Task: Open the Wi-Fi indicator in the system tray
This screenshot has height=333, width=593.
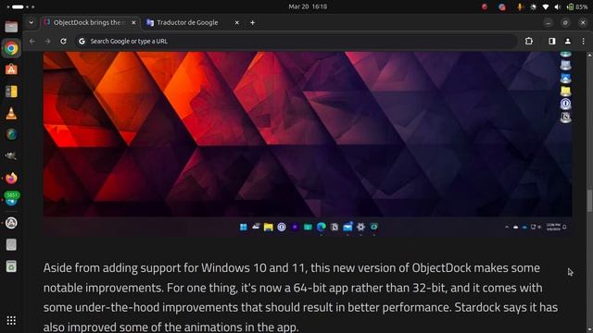Action: click(x=545, y=6)
